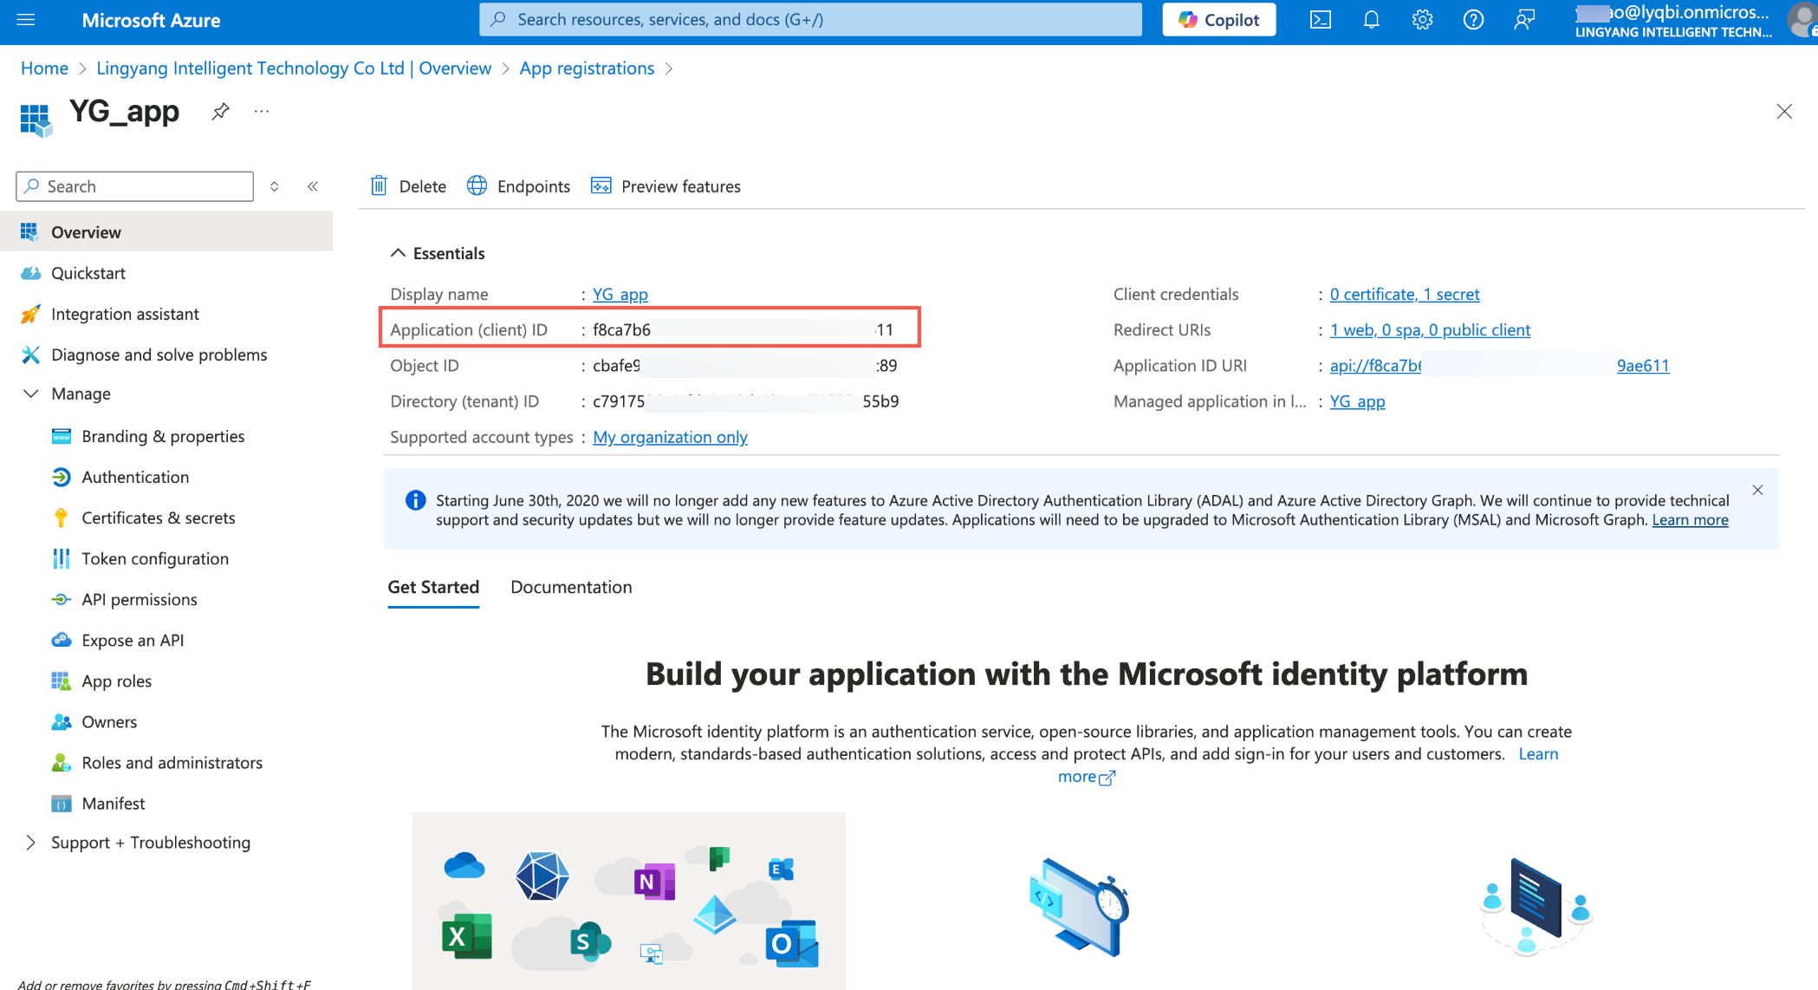This screenshot has width=1818, height=990.
Task: Switch to the Documentation tab
Action: click(x=571, y=587)
